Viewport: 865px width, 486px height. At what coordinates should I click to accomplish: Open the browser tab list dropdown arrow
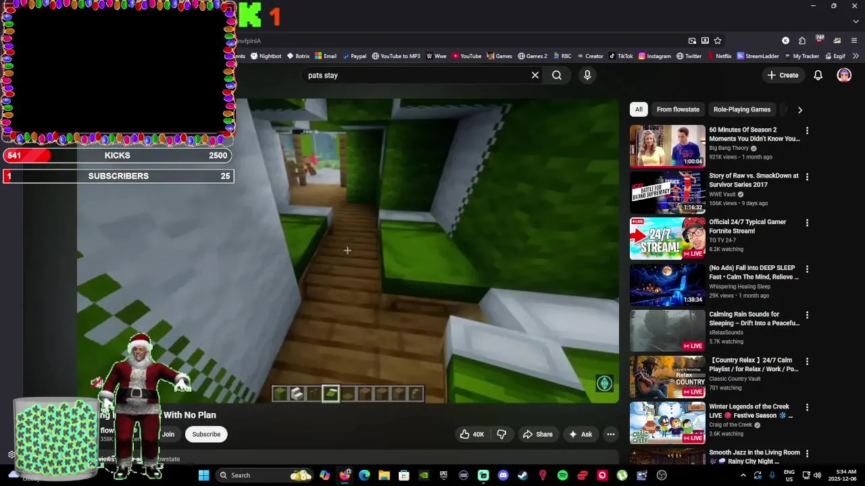coord(856,22)
